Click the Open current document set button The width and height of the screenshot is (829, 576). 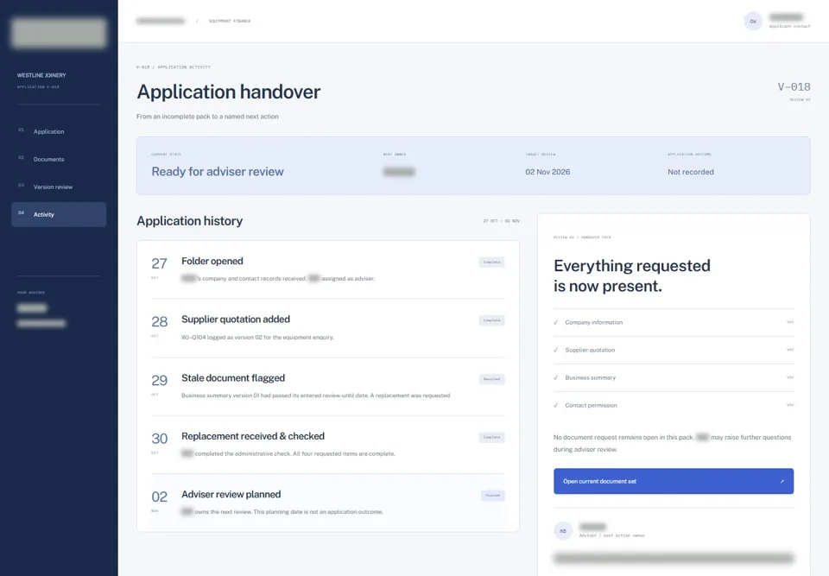point(673,481)
